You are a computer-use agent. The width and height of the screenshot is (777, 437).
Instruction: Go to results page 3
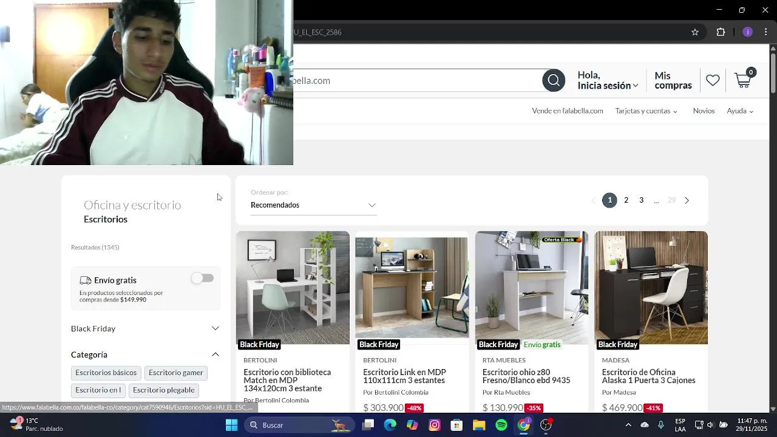641,200
